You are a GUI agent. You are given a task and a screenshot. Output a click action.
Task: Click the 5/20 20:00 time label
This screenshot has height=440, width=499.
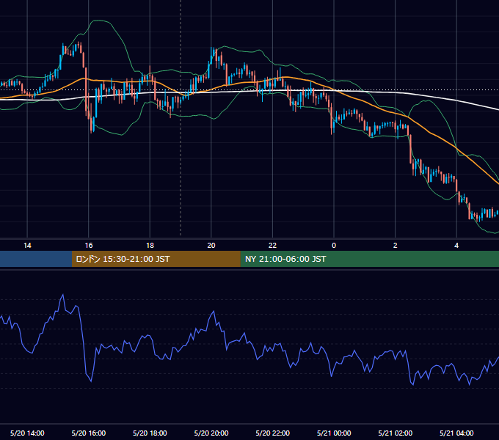[x=211, y=433]
